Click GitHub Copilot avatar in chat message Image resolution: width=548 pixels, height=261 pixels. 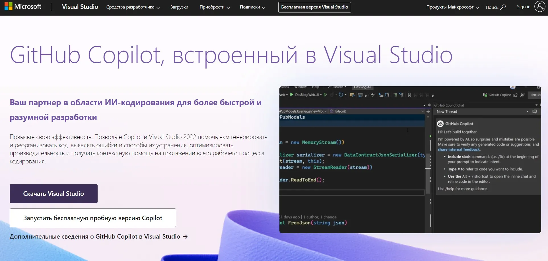[440, 123]
